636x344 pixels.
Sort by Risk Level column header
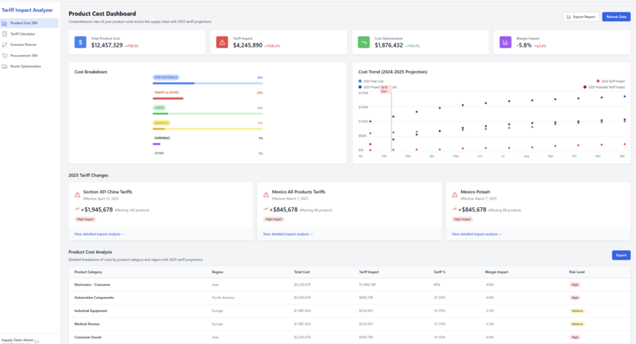[x=577, y=272]
